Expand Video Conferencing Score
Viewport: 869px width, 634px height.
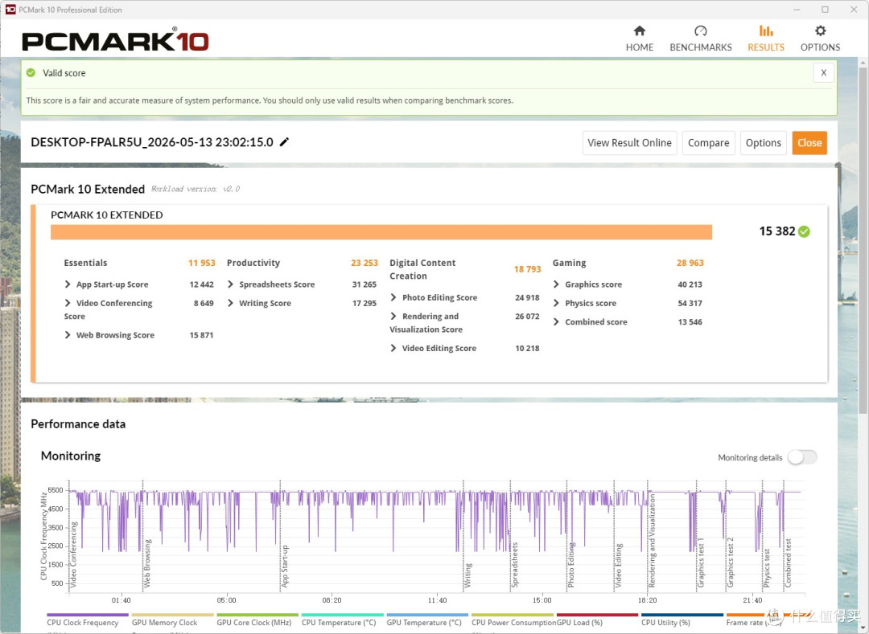click(x=68, y=303)
